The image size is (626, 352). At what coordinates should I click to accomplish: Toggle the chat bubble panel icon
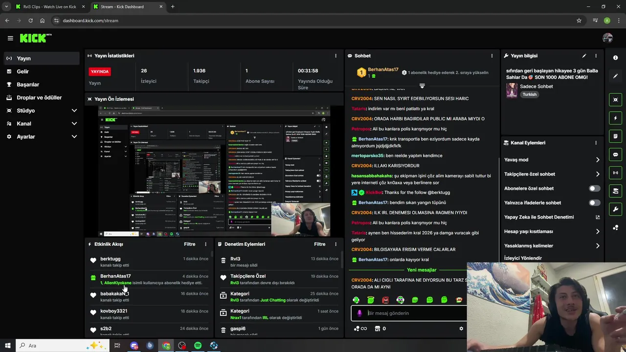[x=615, y=154]
